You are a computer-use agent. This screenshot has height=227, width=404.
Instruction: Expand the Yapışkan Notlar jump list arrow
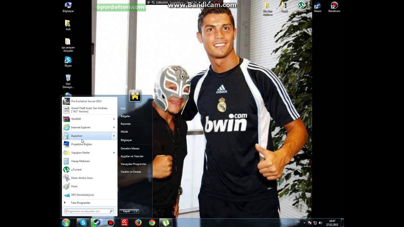pos(114,153)
